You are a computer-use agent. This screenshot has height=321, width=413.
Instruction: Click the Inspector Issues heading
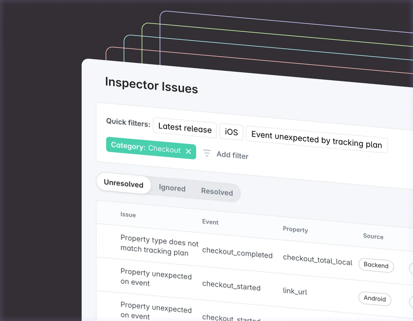coord(152,85)
